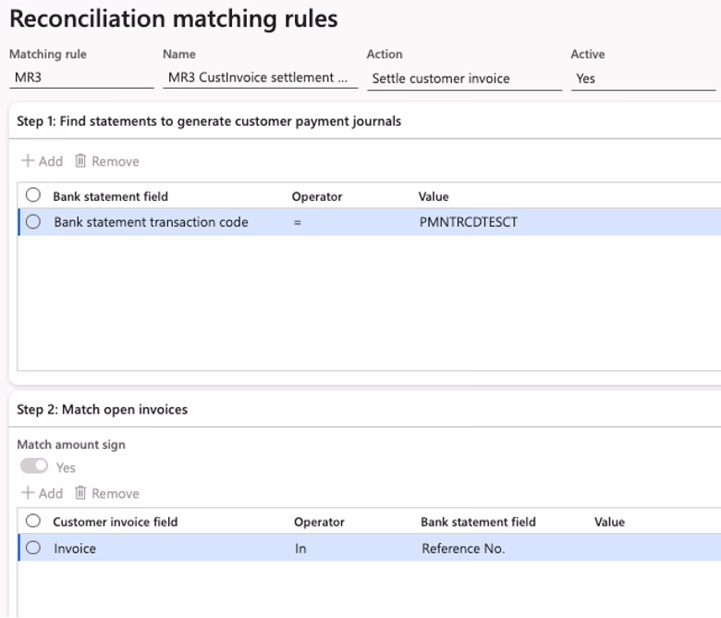
Task: Click the trash Remove icon in Step 2
Action: click(x=80, y=493)
